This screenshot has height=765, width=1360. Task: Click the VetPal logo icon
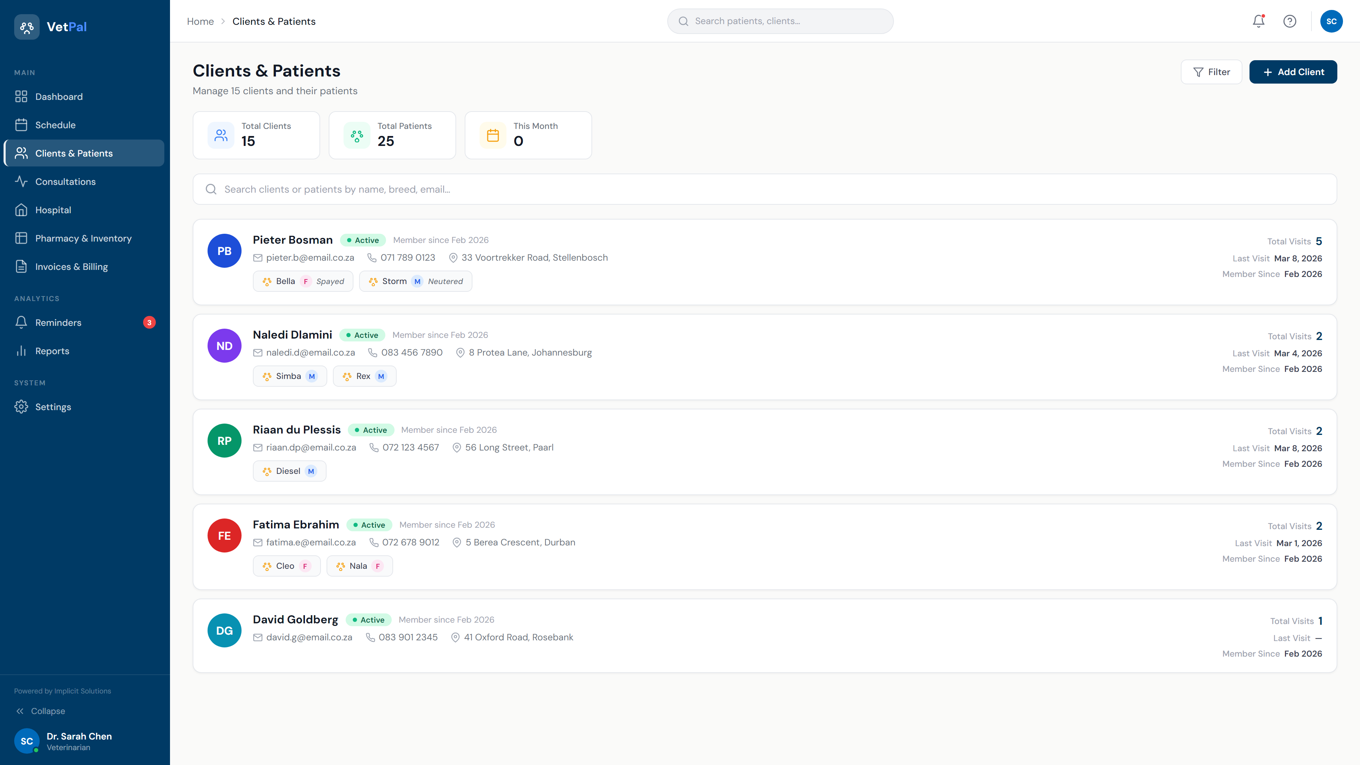[x=27, y=27]
